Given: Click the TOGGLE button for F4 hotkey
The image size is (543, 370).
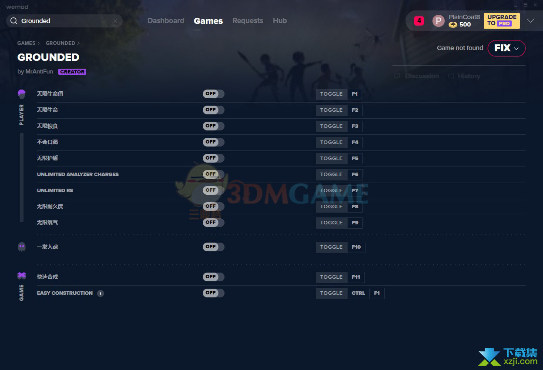Looking at the screenshot, I should pyautogui.click(x=332, y=142).
